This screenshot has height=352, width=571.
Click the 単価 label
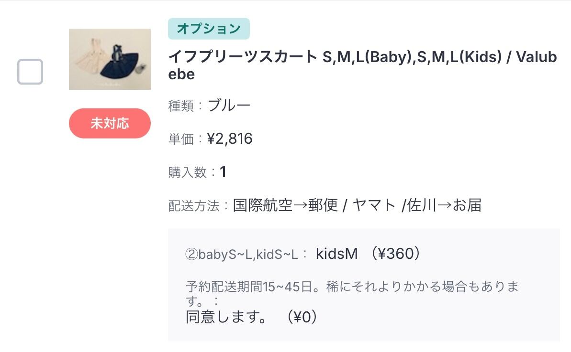tap(180, 139)
